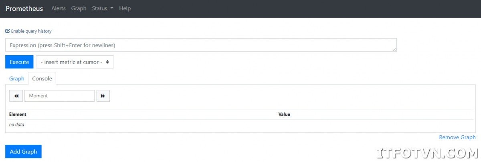This screenshot has height=162, width=481.
Task: Click the Add Graph button
Action: 23,152
